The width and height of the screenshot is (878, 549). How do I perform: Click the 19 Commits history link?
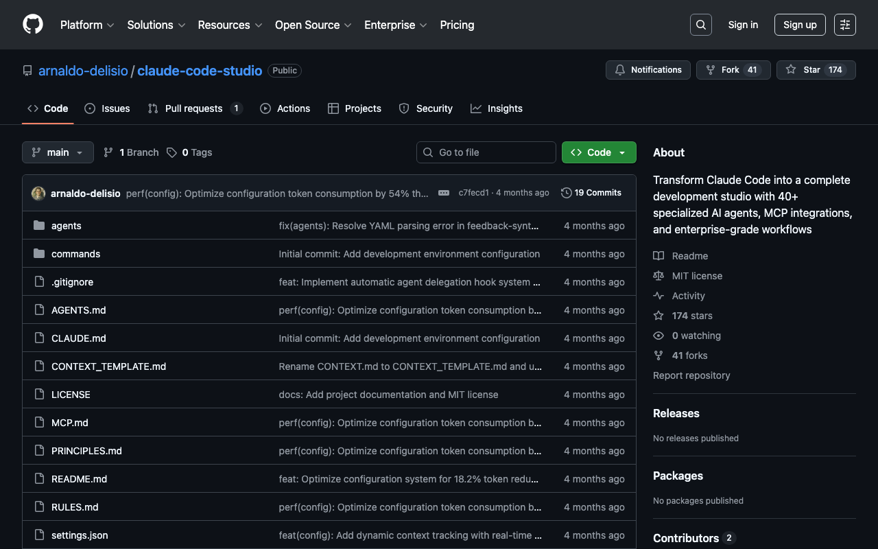(591, 193)
